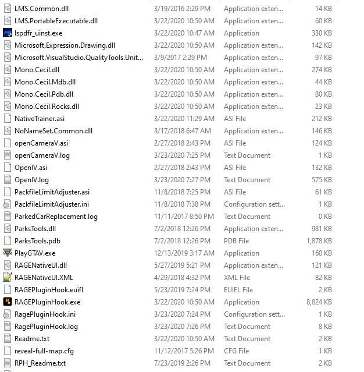Click the Readme.txt document icon
Viewport: 364px width, 372px height.
[x=8, y=339]
